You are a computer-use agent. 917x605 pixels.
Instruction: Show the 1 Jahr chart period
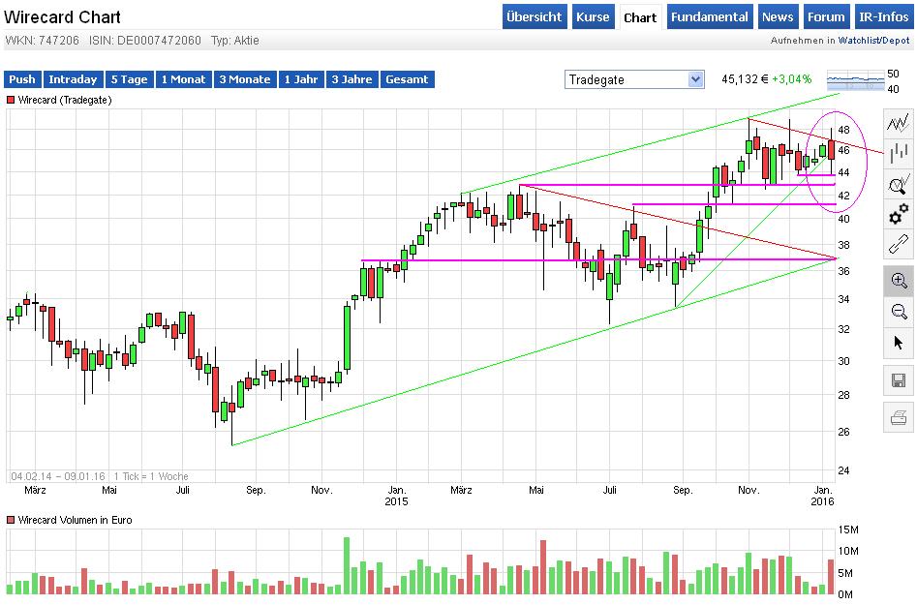300,79
